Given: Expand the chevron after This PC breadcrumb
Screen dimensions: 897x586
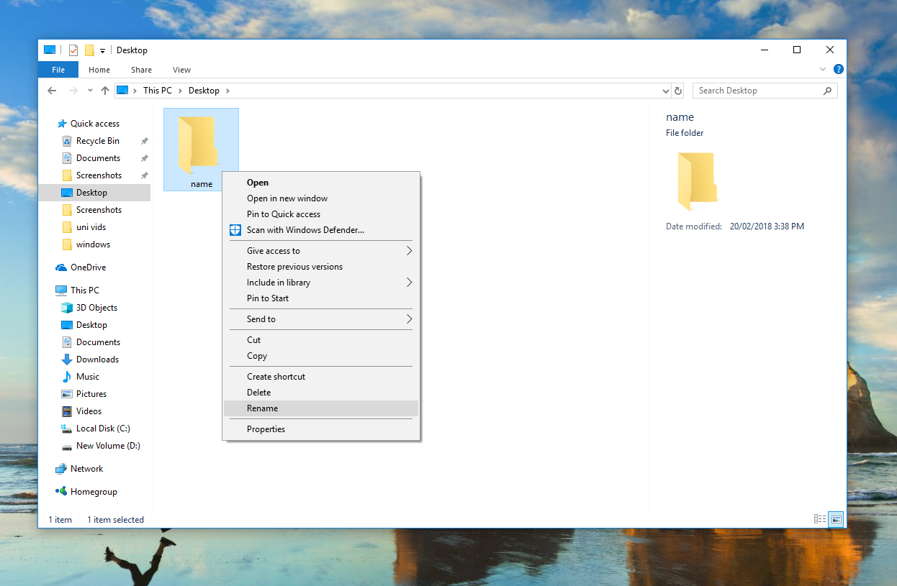Looking at the screenshot, I should 180,91.
